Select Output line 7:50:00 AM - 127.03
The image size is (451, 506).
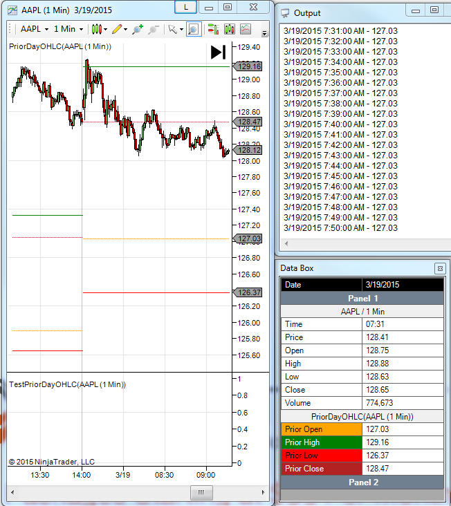pos(340,228)
